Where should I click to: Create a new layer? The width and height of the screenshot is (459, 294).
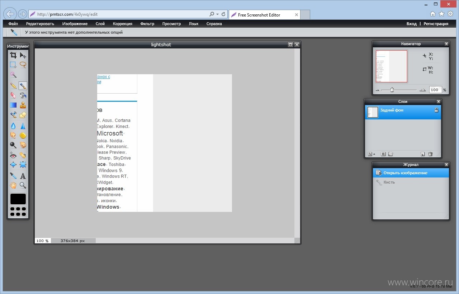click(x=423, y=154)
